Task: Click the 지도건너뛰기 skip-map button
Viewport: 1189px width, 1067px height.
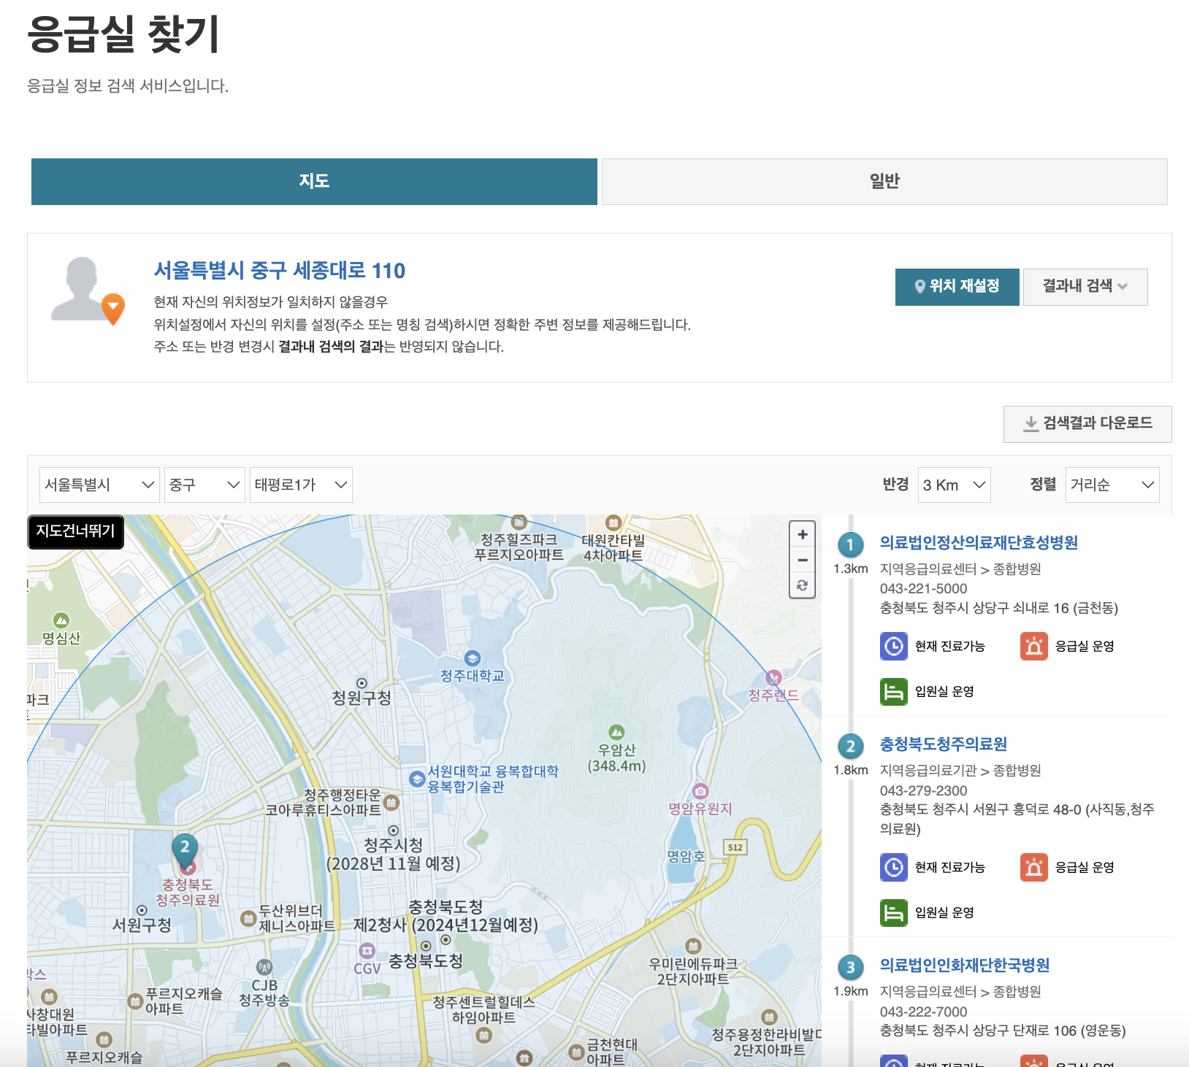Action: coord(76,531)
